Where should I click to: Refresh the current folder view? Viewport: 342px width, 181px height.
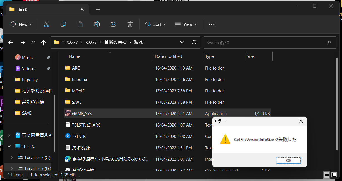pyautogui.click(x=194, y=43)
